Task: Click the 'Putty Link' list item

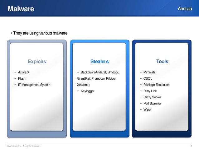Action: (x=150, y=91)
